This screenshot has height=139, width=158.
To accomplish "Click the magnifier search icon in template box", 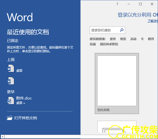I will tap(122, 30).
